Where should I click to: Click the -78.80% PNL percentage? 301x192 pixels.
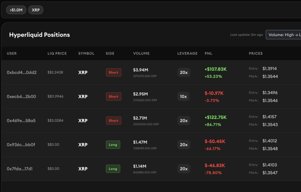(213, 173)
